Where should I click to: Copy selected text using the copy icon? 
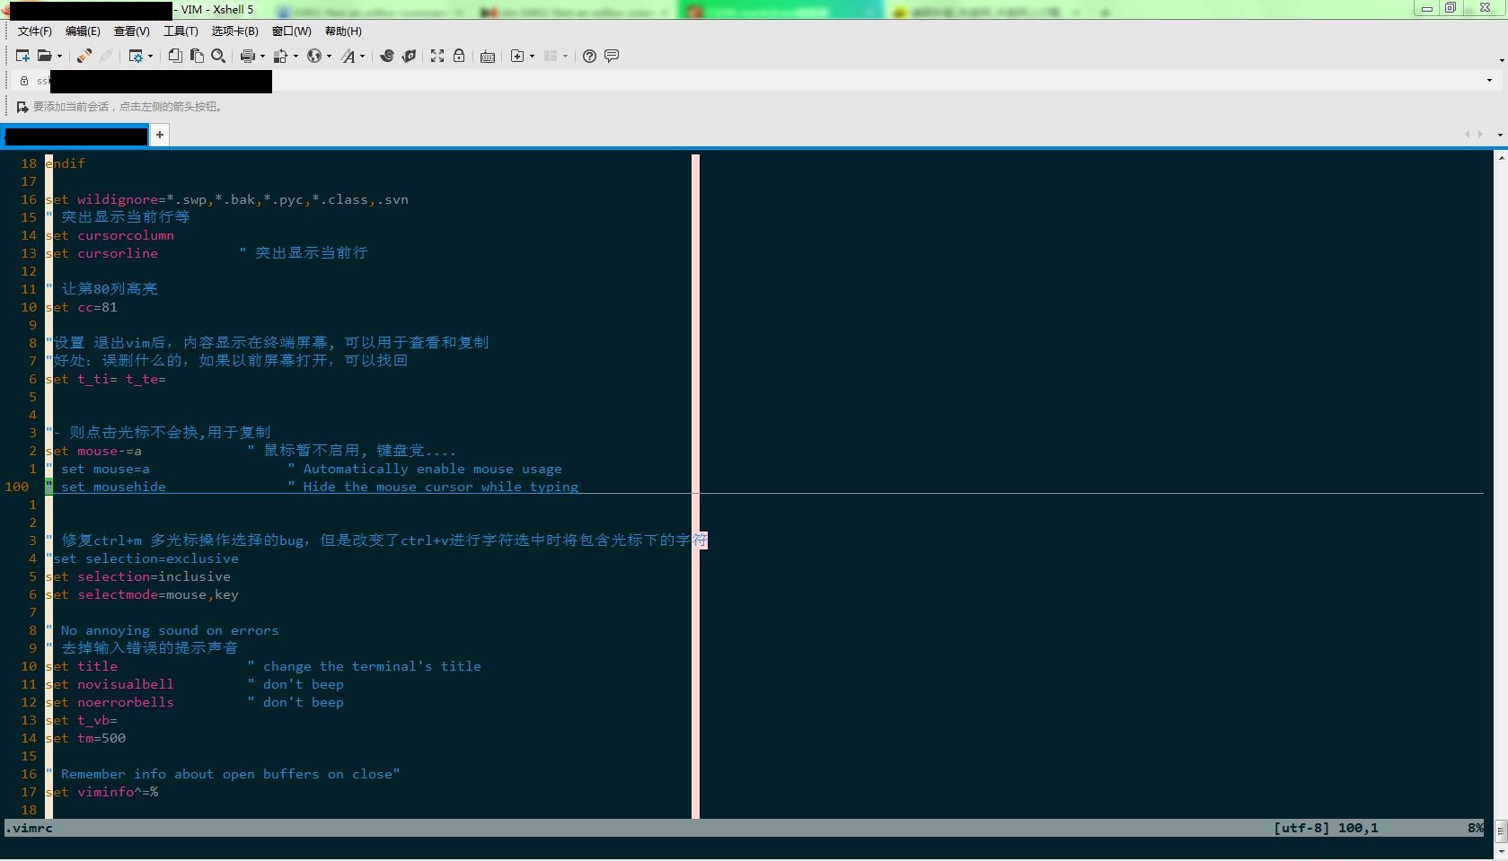[175, 56]
